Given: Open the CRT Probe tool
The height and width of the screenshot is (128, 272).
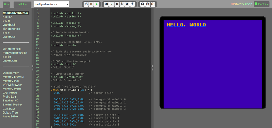Looking at the screenshot, I should [x=10, y=93].
